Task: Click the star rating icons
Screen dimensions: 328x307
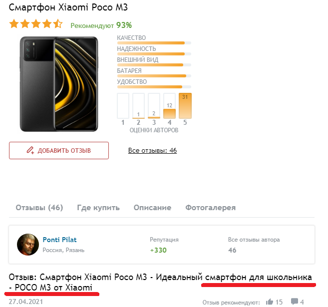Action: [x=36, y=24]
